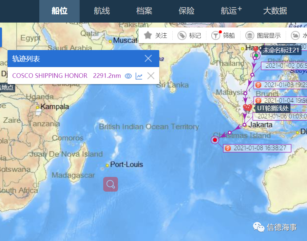Screen dimensions: 307x241
Task: Open the 航运+ dropdown menu
Action: (x=230, y=11)
